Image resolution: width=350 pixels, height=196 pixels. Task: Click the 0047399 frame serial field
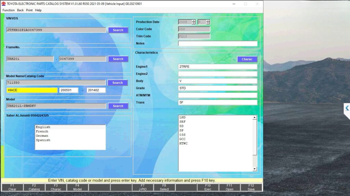tap(83, 59)
